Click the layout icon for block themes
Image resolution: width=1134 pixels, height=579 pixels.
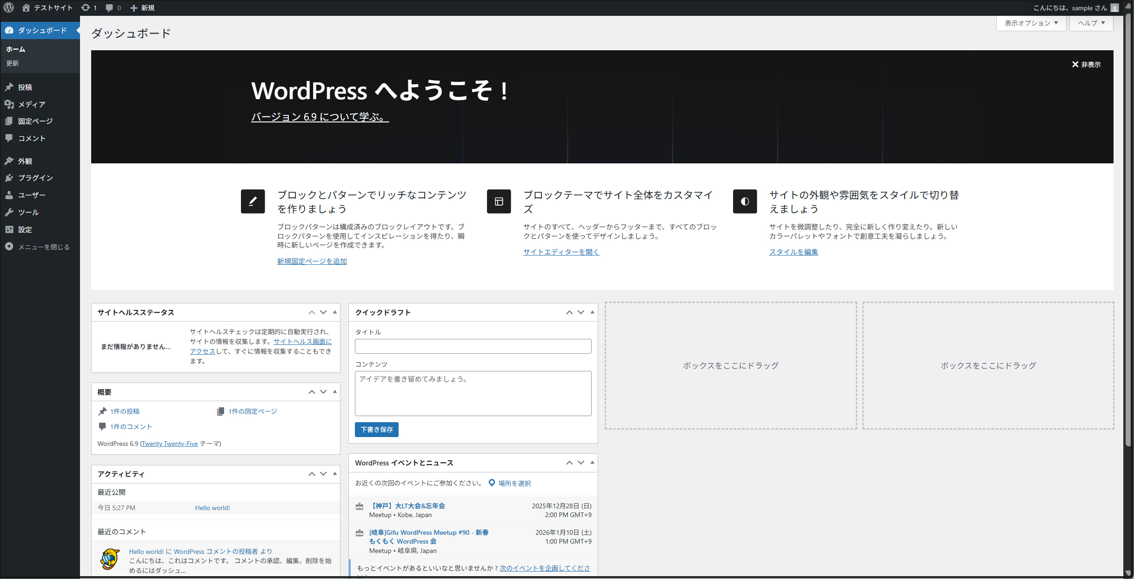(499, 201)
